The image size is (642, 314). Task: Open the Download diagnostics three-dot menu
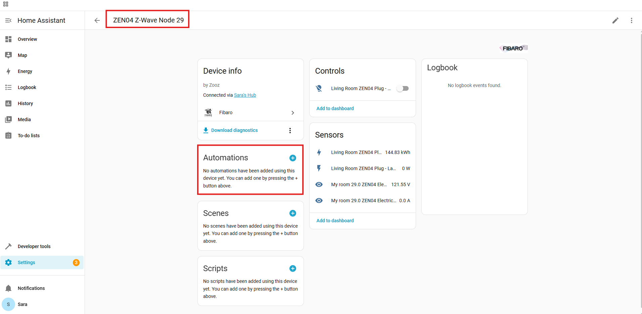pyautogui.click(x=290, y=130)
